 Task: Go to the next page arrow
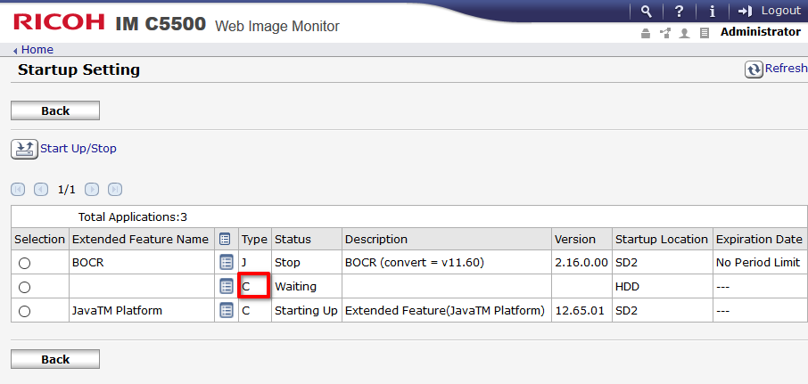91,189
